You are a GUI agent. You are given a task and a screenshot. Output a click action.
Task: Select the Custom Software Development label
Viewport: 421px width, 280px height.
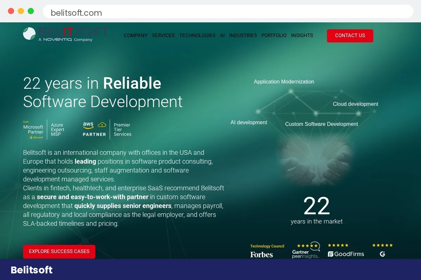pyautogui.click(x=321, y=124)
